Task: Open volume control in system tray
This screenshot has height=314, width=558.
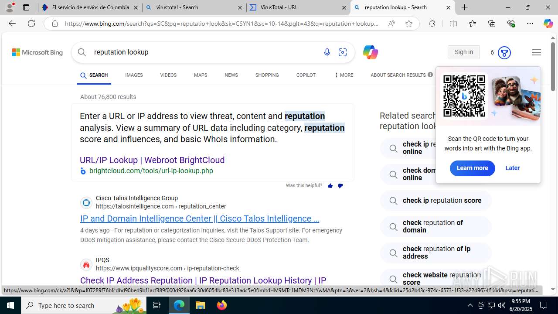Action: (502, 305)
